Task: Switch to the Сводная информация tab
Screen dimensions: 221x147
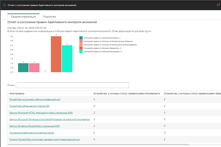Action: coord(24,17)
